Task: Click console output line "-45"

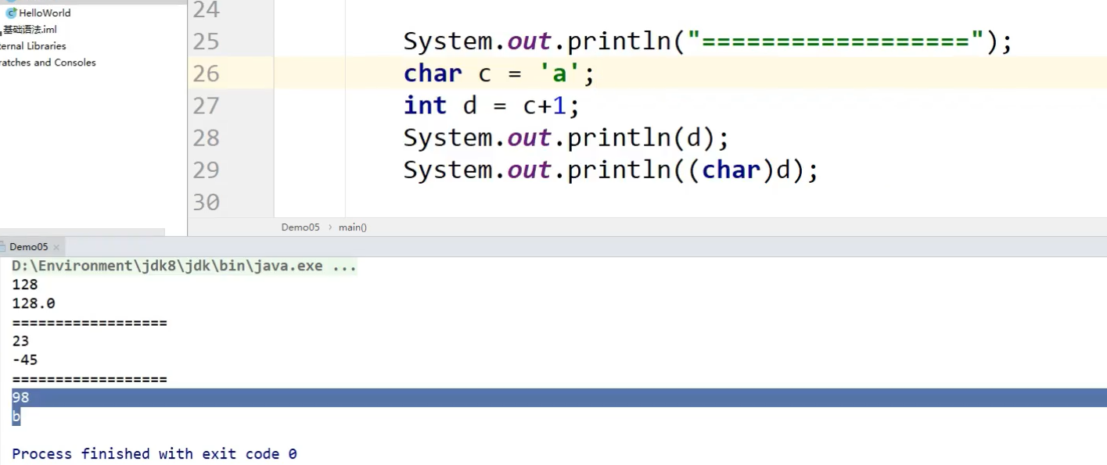Action: point(25,360)
